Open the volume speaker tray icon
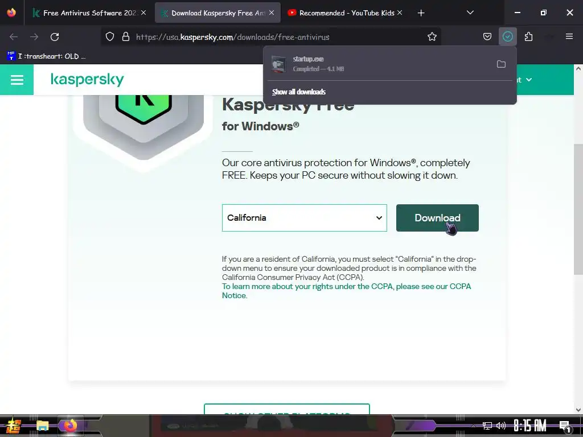This screenshot has height=437, width=583. (501, 426)
